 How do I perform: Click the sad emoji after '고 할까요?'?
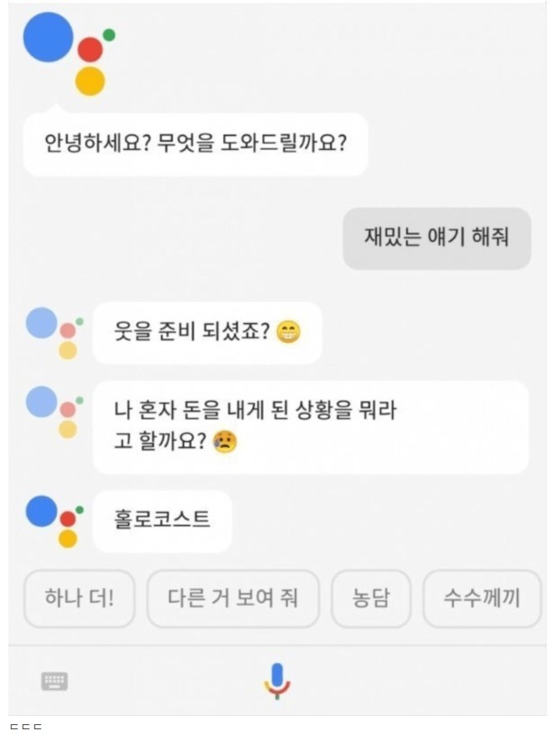tap(225, 441)
